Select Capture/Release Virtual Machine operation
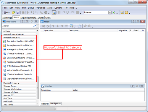 click(19, 79)
